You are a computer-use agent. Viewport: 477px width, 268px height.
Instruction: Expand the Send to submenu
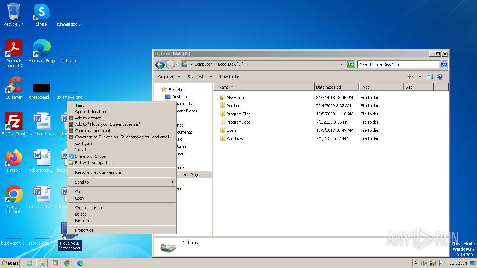click(x=121, y=182)
